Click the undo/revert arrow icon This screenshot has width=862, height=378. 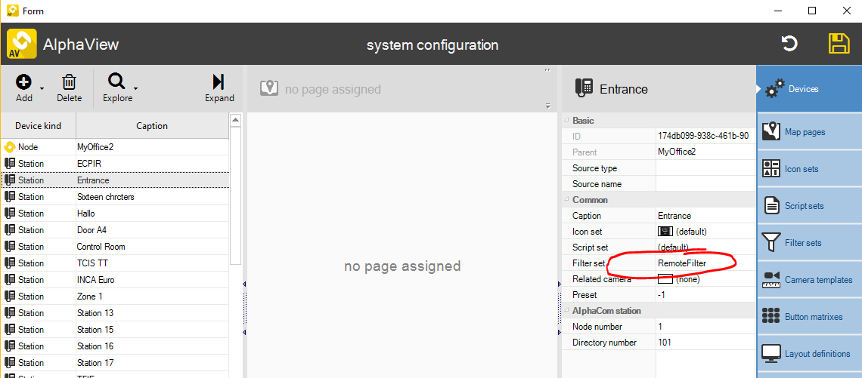pos(789,44)
